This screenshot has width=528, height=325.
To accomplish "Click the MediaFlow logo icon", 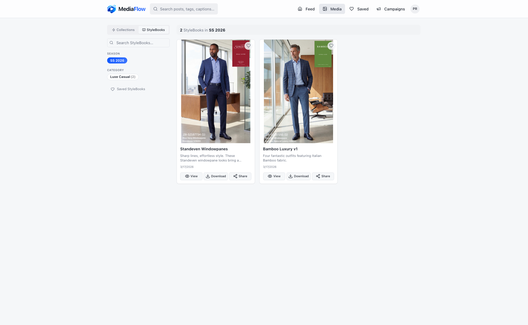I will pos(111,9).
